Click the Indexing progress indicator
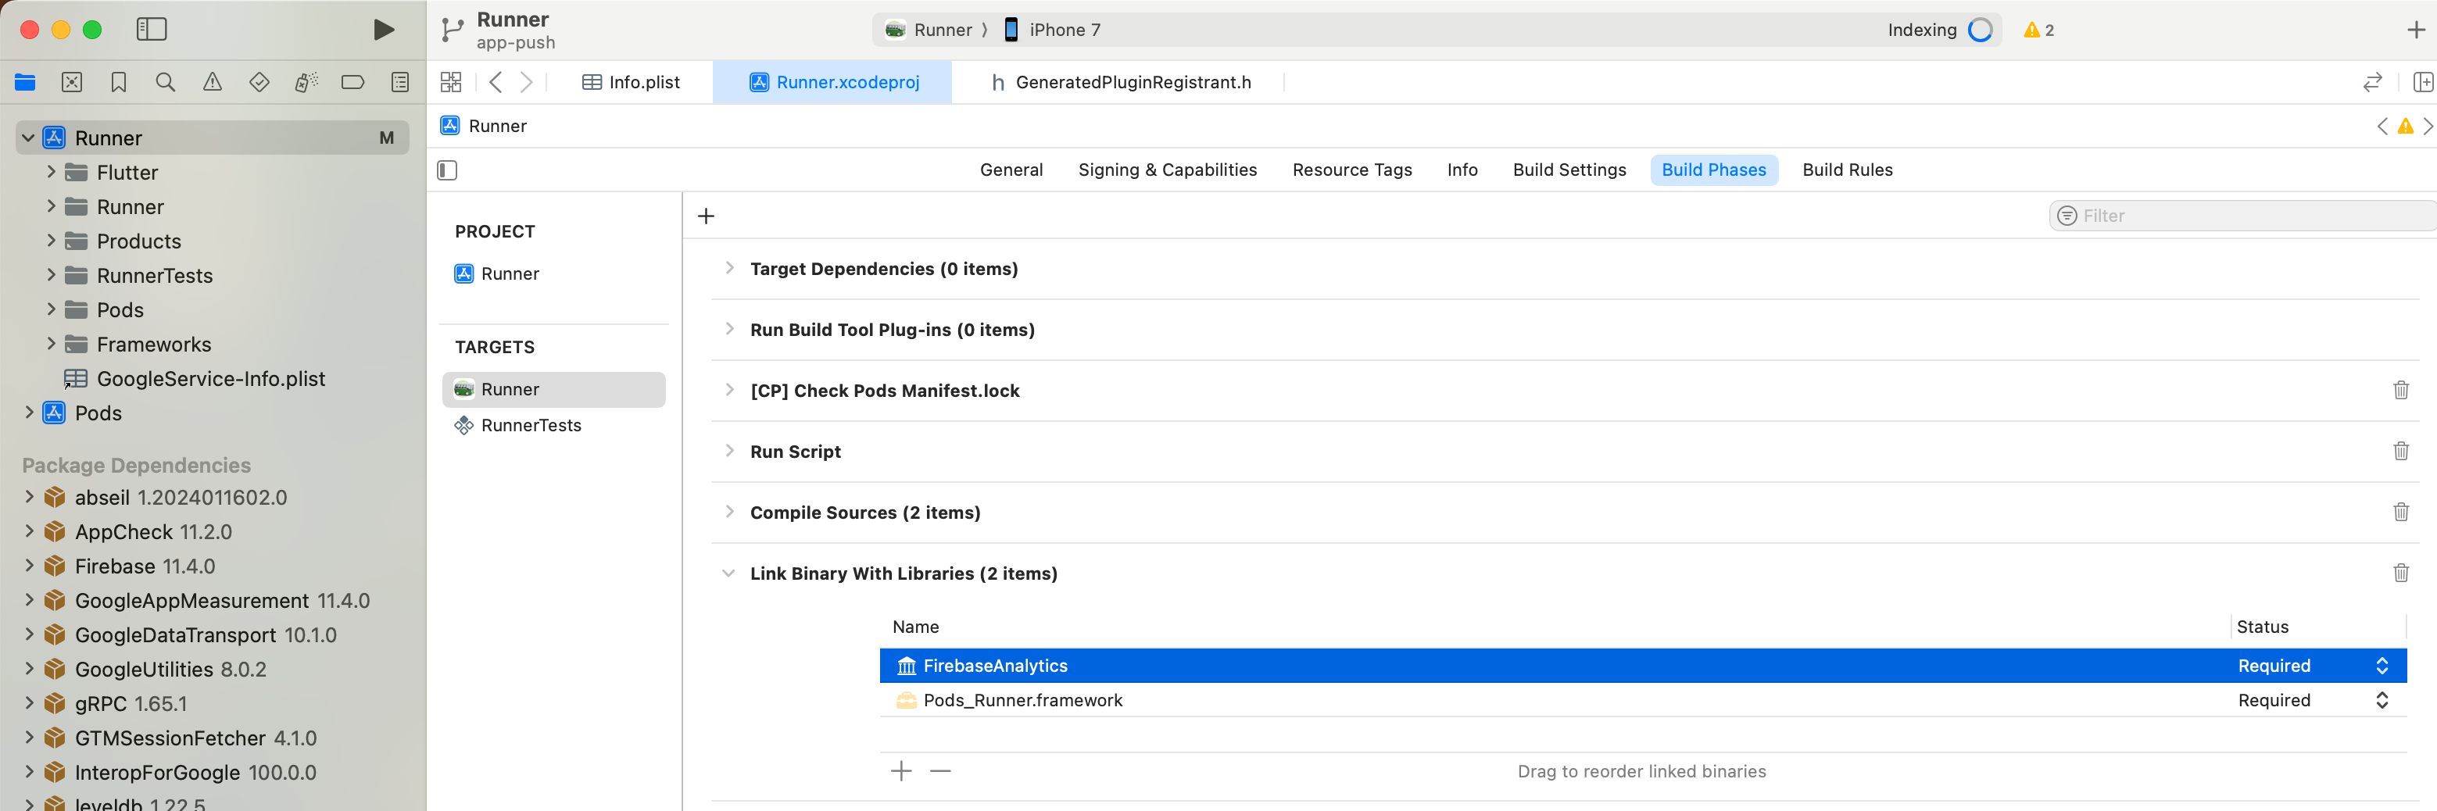 [1980, 30]
